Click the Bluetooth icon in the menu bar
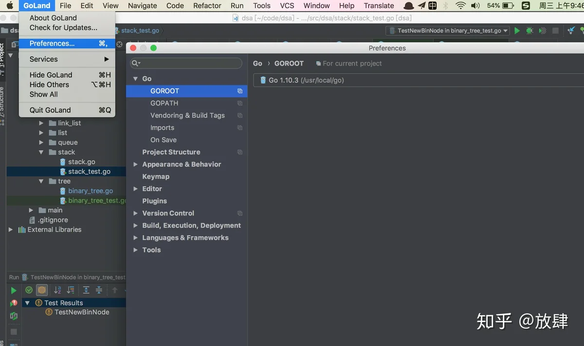 (x=445, y=5)
